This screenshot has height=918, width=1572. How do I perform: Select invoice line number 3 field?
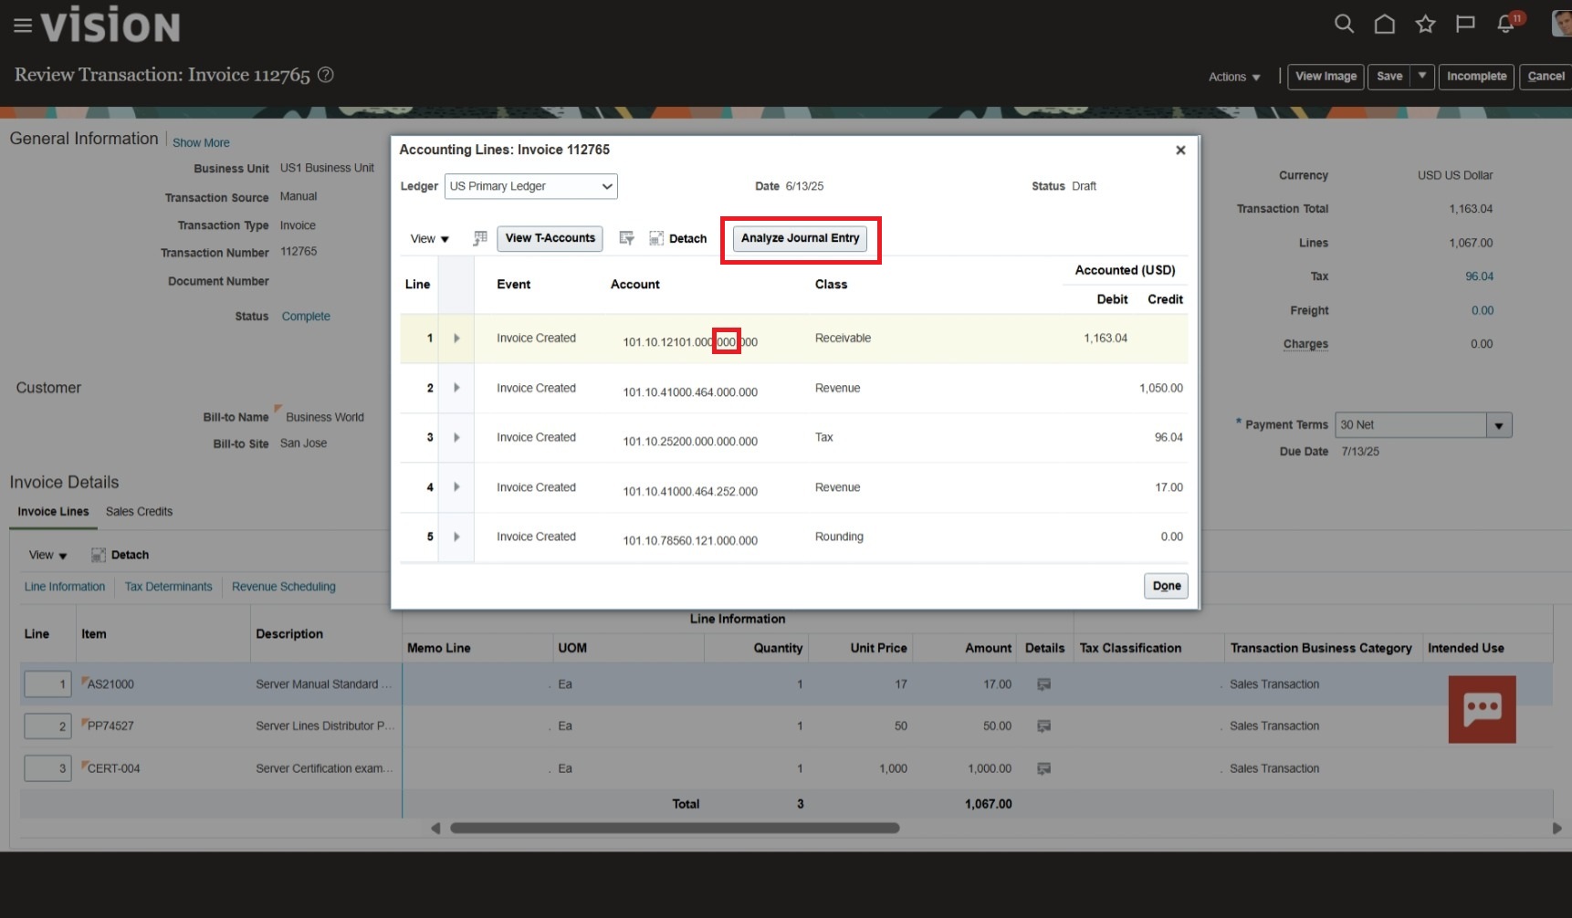(x=47, y=768)
